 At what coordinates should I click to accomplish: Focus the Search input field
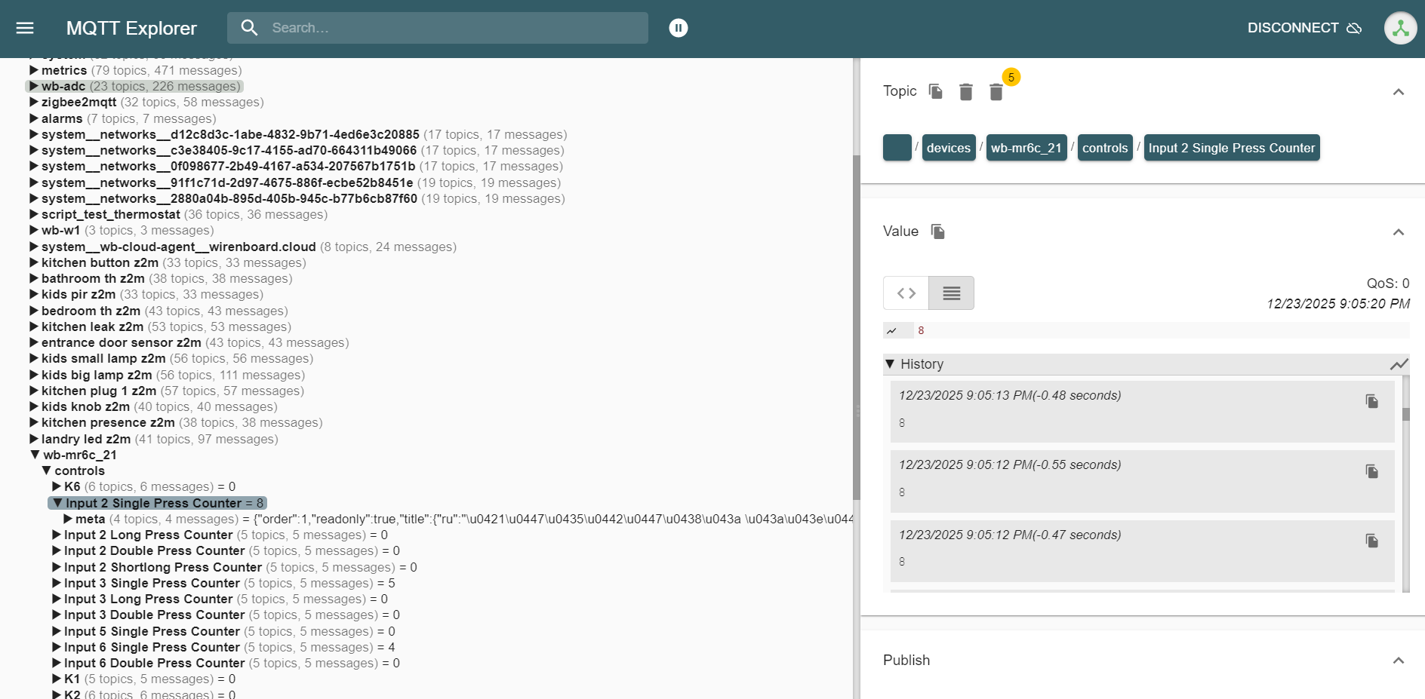453,28
